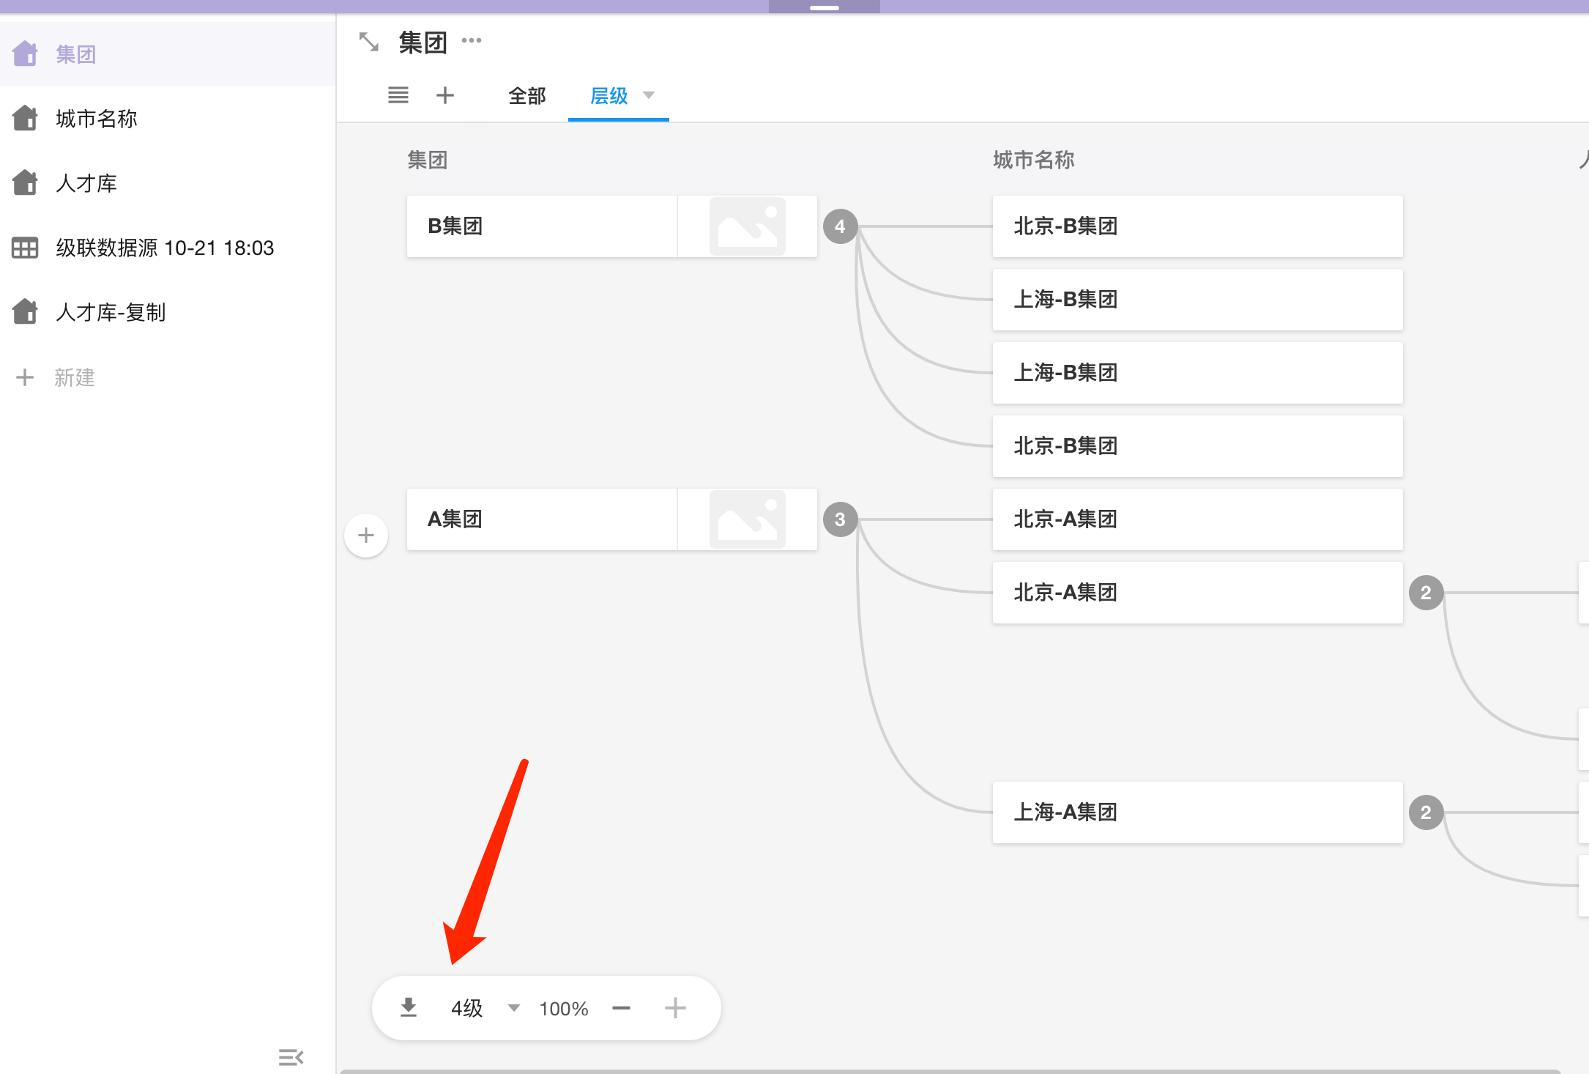Click the view list hamburger icon
The image size is (1589, 1074).
pyautogui.click(x=398, y=95)
